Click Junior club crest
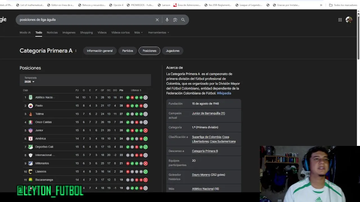 tap(30, 130)
